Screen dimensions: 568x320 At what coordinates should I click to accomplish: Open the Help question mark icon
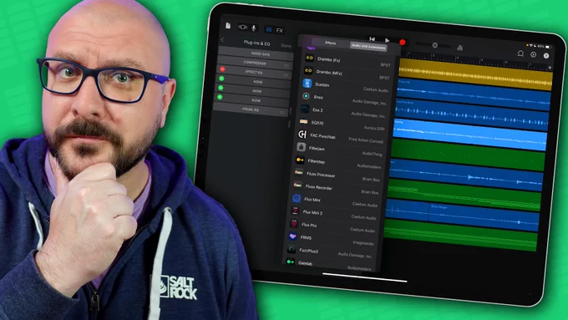[x=546, y=55]
